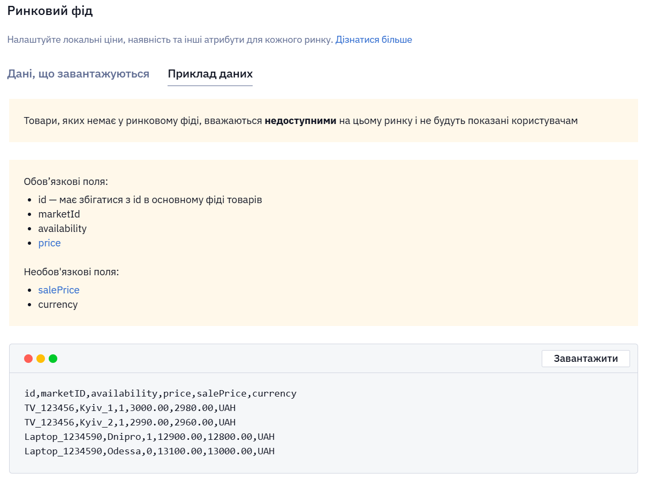Click the 'Завантажити' button
Screen dimensions: 652x481
point(586,359)
